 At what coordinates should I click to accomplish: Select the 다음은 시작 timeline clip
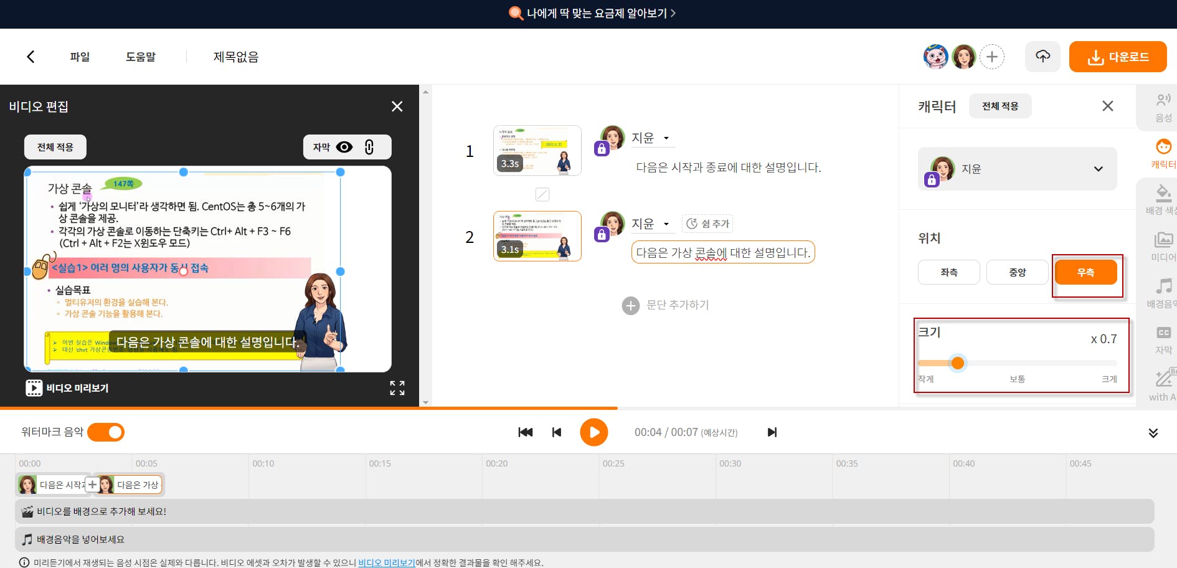[x=52, y=485]
